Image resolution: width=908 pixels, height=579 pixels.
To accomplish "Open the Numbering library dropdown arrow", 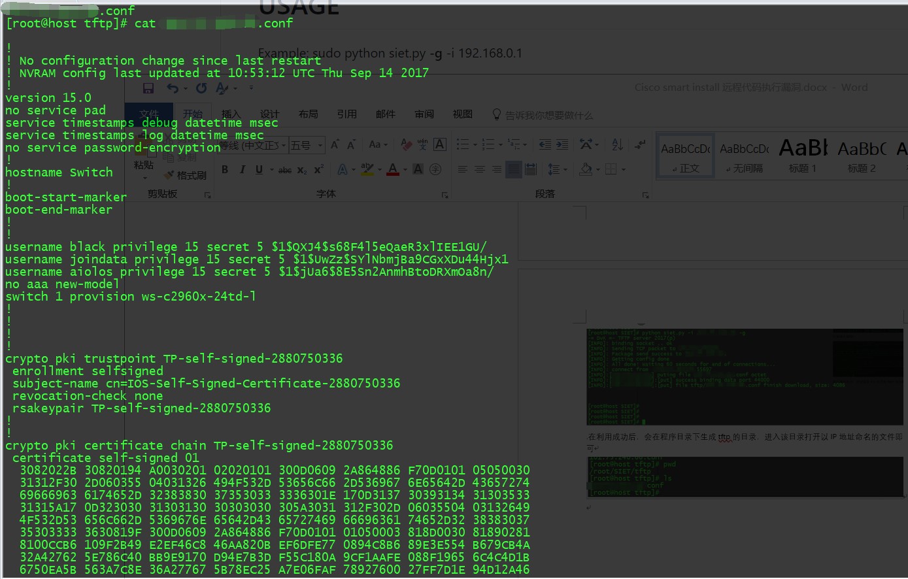I will click(499, 144).
